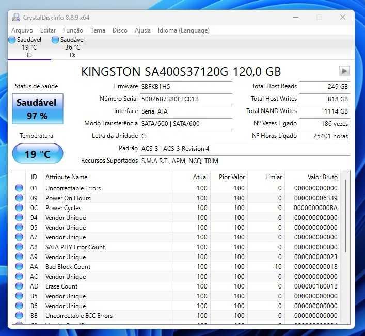Click status orb for ID 95 row

coord(19,227)
